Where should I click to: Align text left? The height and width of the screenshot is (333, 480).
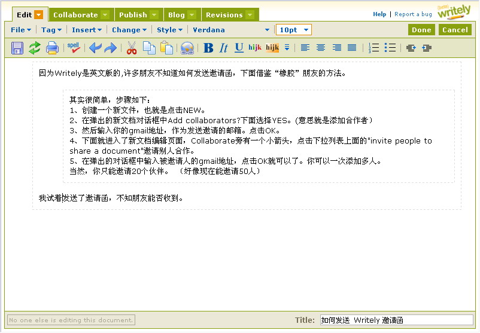pos(305,48)
